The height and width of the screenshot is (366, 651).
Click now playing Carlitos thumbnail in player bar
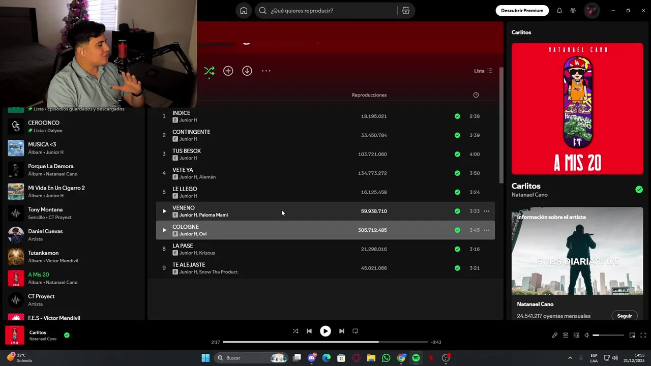15,335
